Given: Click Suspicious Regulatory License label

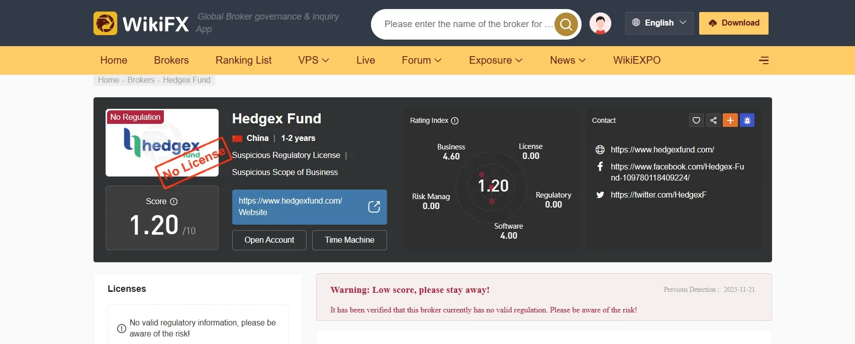Looking at the screenshot, I should click(286, 155).
